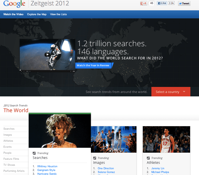
Task: Click the Google logo
Action: [x=14, y=4]
